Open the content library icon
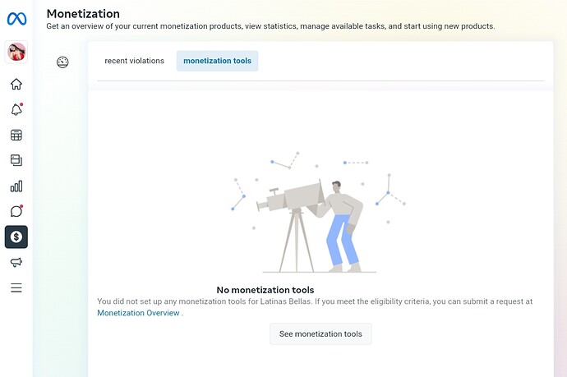This screenshot has width=567, height=377. click(16, 160)
